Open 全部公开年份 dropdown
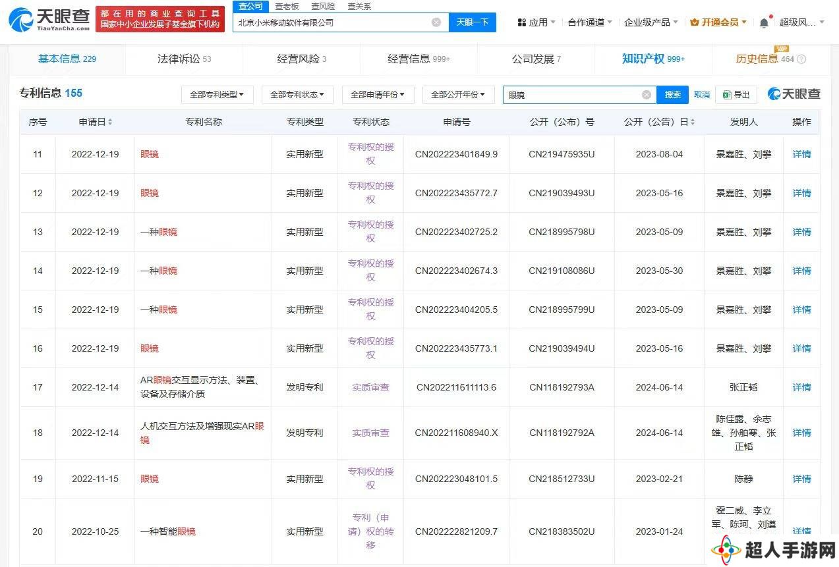The height and width of the screenshot is (567, 839). (x=458, y=95)
